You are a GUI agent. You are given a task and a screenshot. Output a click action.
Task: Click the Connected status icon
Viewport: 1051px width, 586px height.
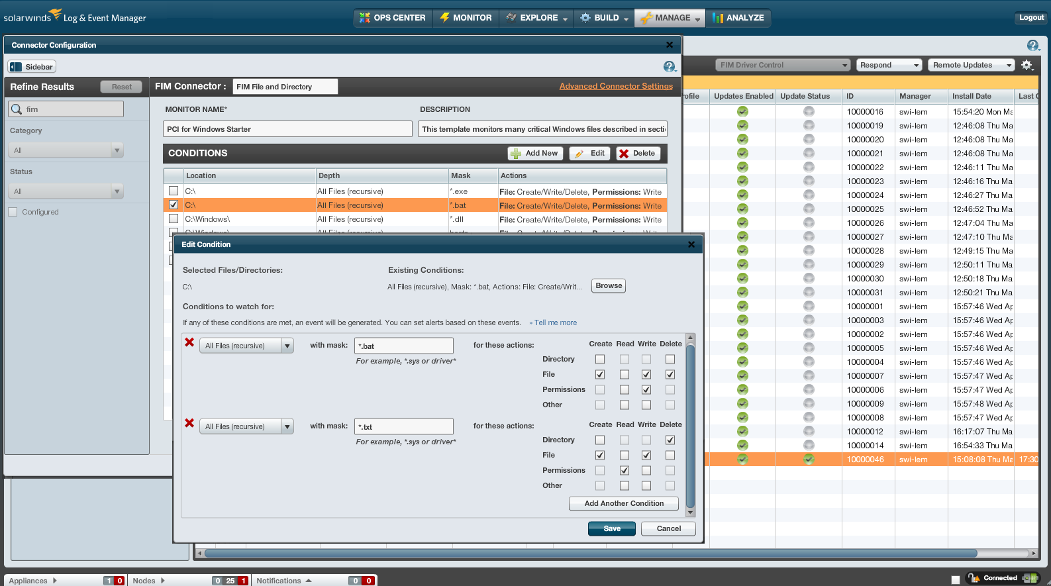click(1029, 578)
